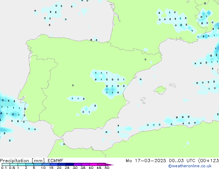Click the '35' legend scale label
The height and width of the screenshot is (169, 219).
83,168
